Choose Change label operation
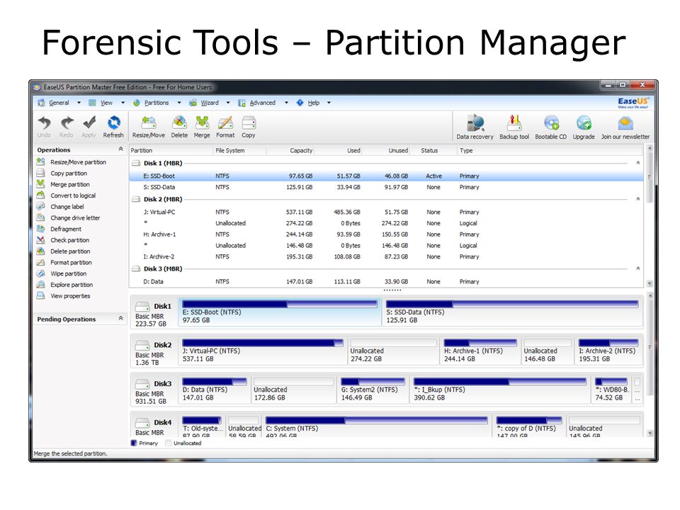This screenshot has height=510, width=680. tap(67, 207)
